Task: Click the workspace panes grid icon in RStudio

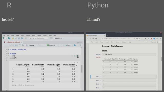Action: tap(51, 38)
